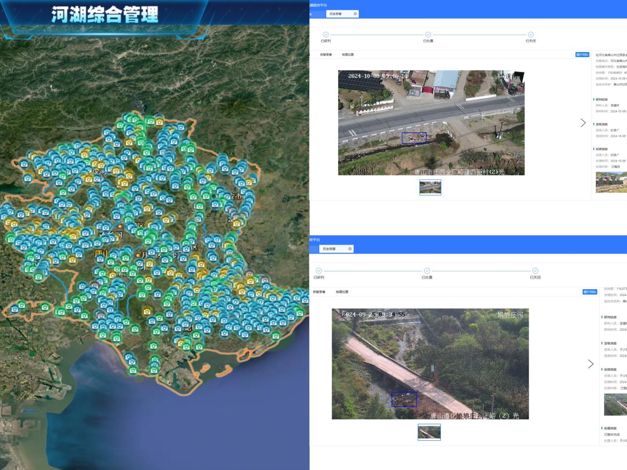627x470 pixels.
Task: Click the 已处置 step check icon in lower panel
Action: click(x=427, y=271)
